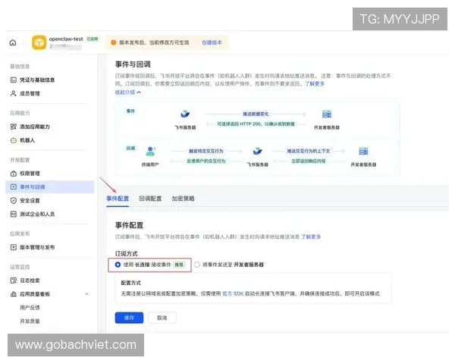Viewport: 455px width, 364px height.
Task: Click the 机器人 robot icon
Action: point(14,140)
